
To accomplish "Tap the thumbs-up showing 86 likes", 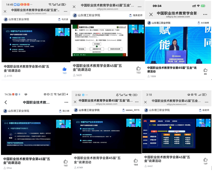I will click(x=205, y=70).
